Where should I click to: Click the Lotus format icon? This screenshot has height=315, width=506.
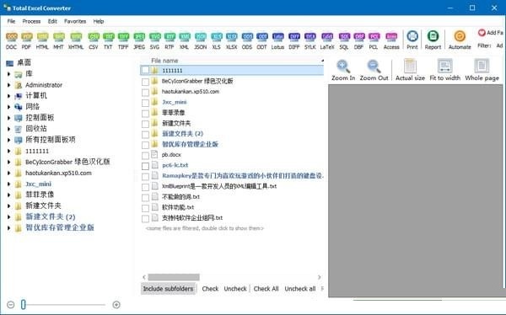pyautogui.click(x=277, y=40)
